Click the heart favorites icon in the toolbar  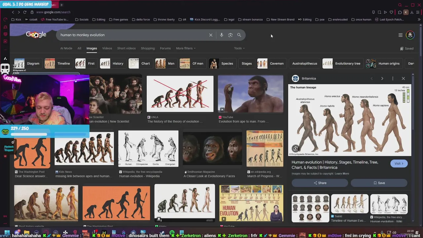[391, 12]
